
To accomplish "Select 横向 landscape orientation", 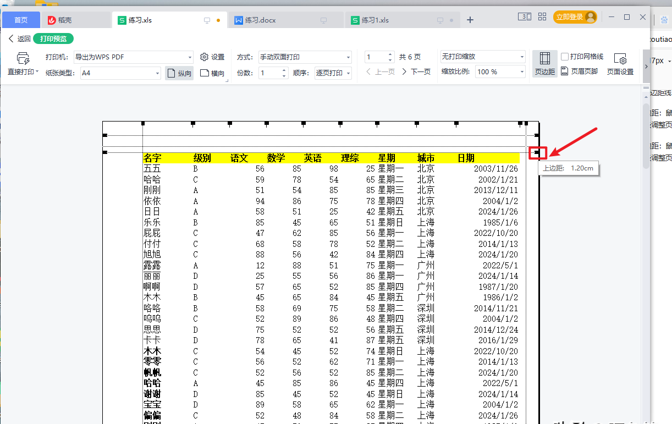I will [x=212, y=73].
